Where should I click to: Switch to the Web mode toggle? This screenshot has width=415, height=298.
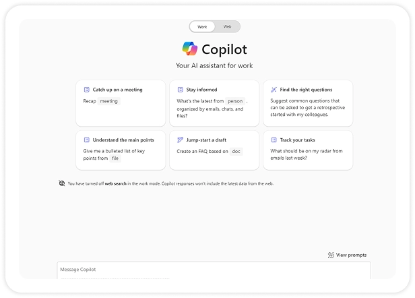(x=227, y=26)
